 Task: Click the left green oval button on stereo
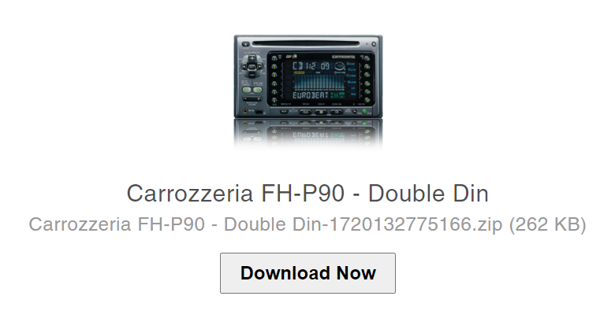[x=247, y=90]
